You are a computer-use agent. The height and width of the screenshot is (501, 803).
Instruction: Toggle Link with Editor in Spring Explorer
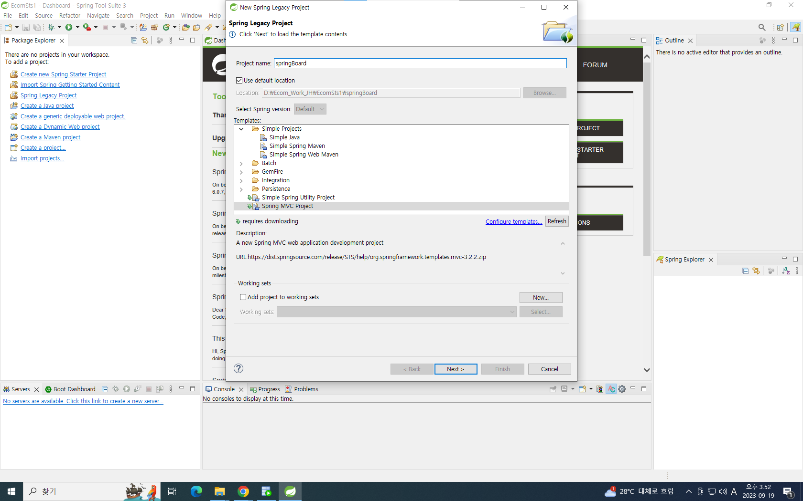pyautogui.click(x=756, y=271)
